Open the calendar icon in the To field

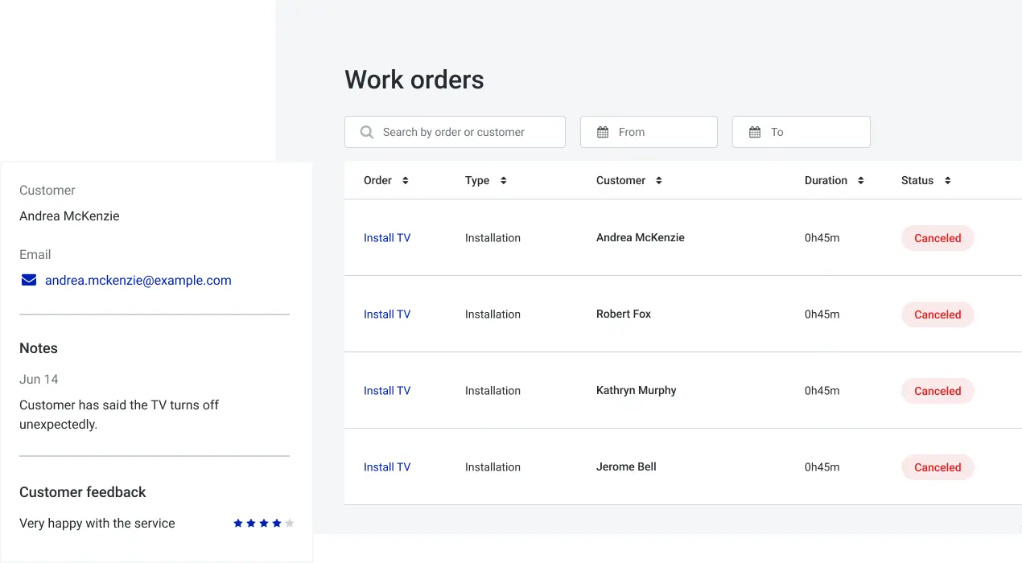[x=756, y=131]
